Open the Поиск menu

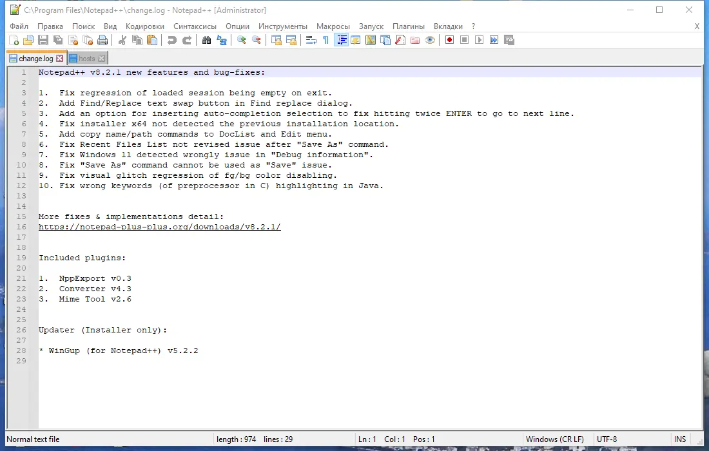tap(84, 26)
